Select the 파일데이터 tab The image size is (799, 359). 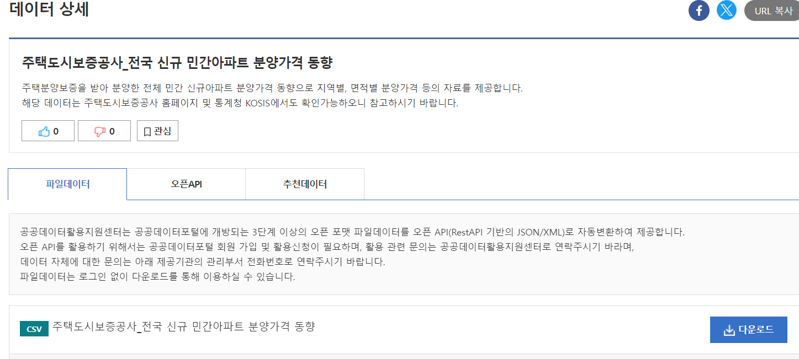67,184
